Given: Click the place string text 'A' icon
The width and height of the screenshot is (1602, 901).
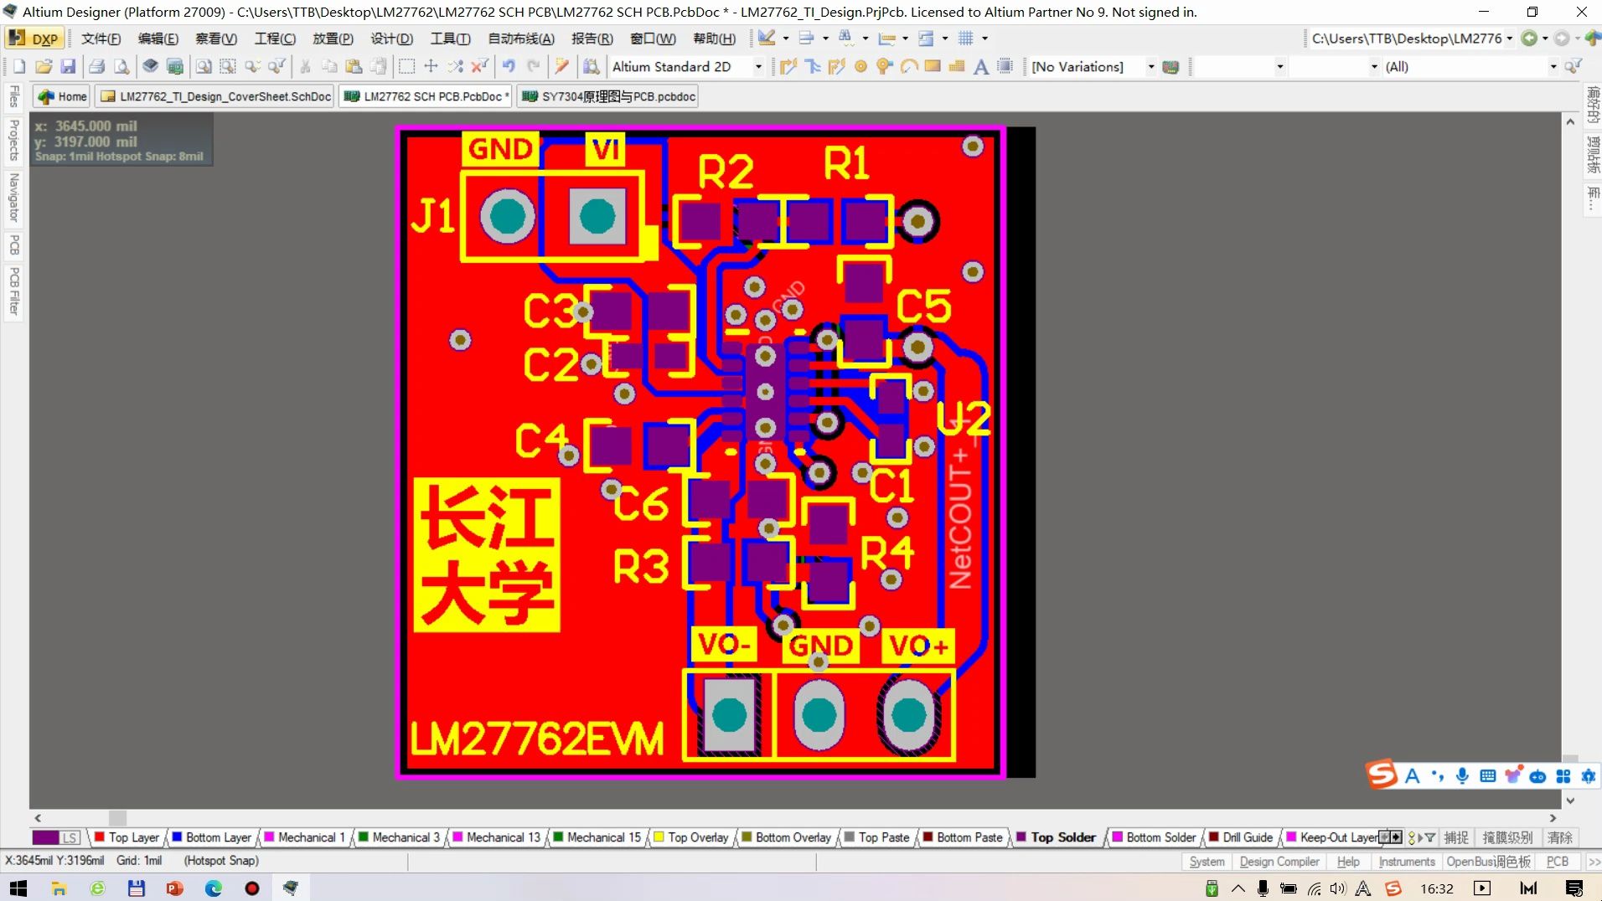Looking at the screenshot, I should point(981,67).
